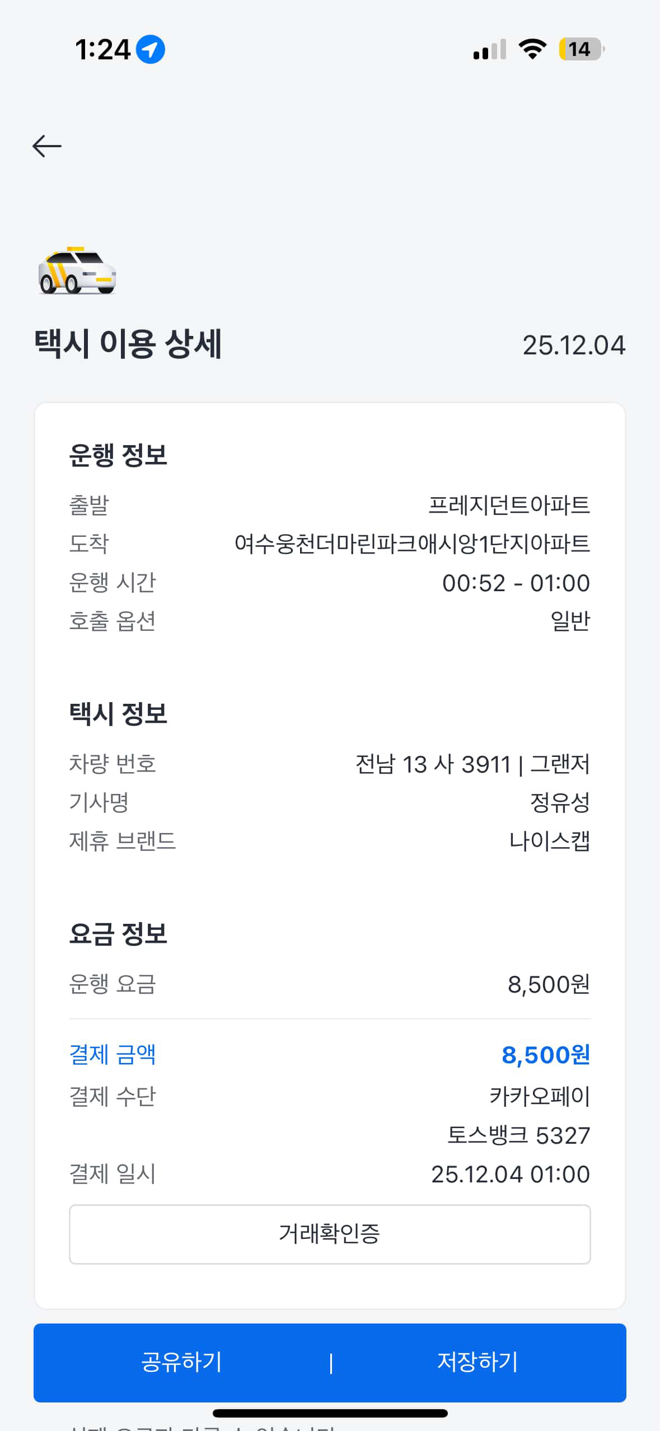Tap the back arrow icon
Image resolution: width=660 pixels, height=1431 pixels.
click(x=47, y=146)
